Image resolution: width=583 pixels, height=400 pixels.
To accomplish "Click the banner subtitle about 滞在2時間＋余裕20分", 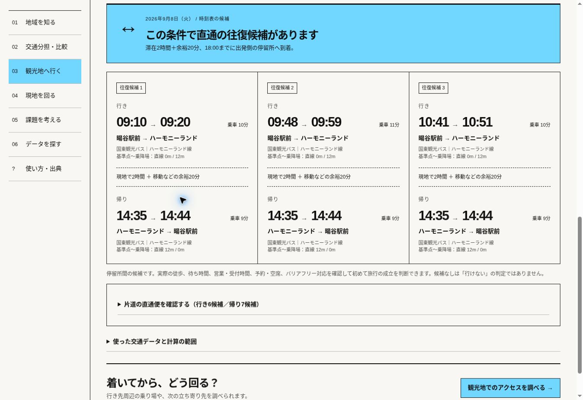I will 221,48.
